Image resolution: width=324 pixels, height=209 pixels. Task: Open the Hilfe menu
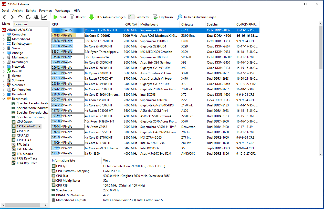click(77, 11)
